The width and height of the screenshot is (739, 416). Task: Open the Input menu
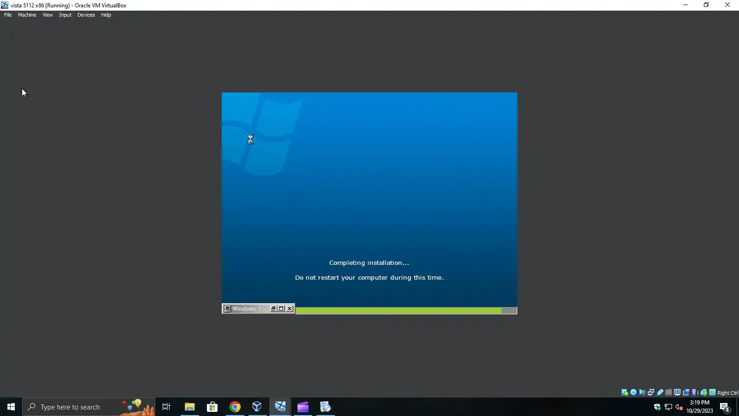(65, 15)
